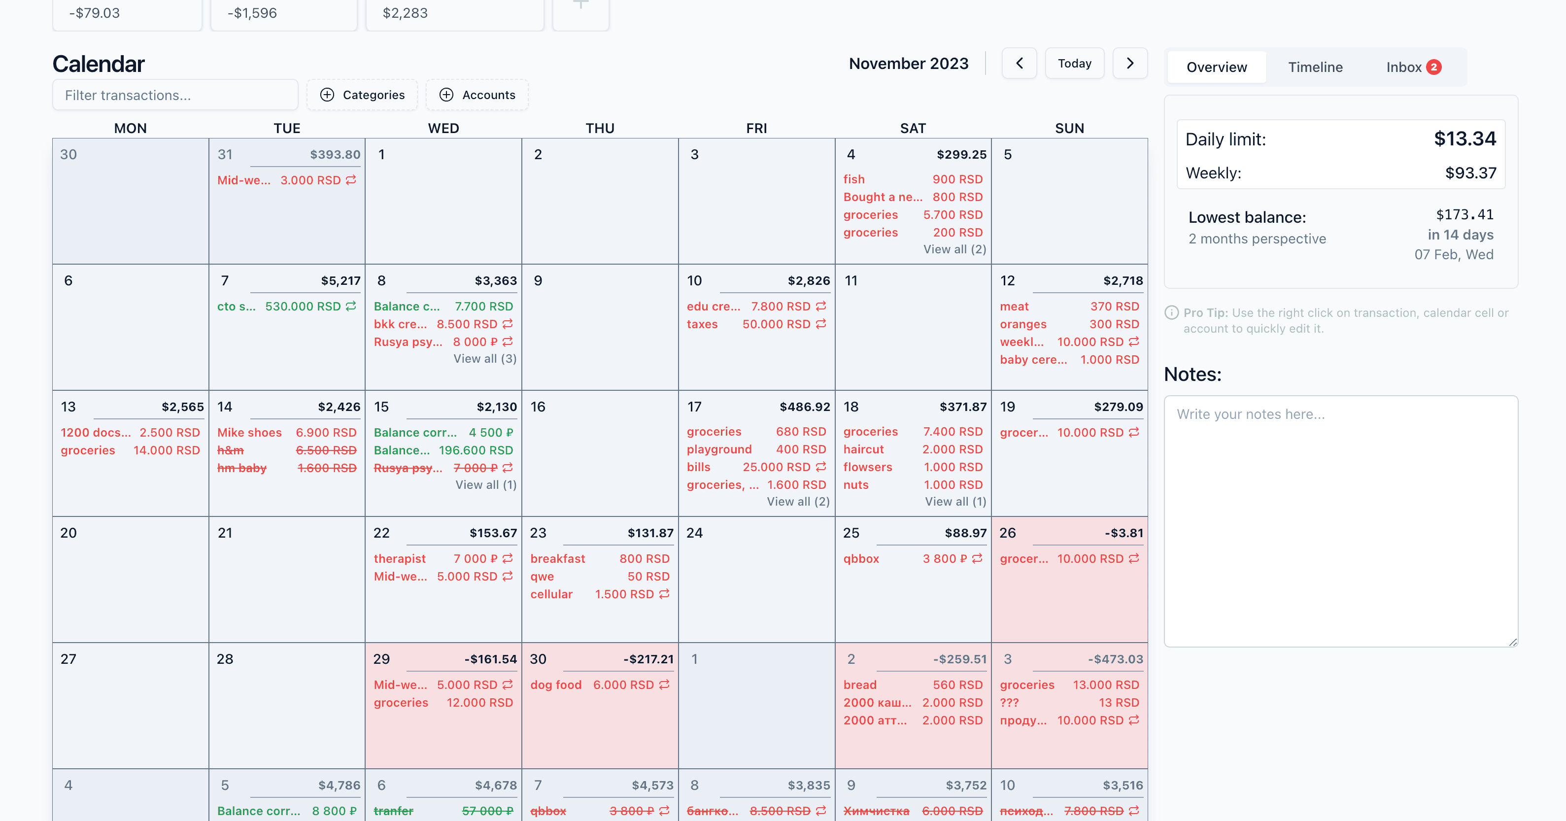Click the plus icon on Accounts filter

click(446, 95)
